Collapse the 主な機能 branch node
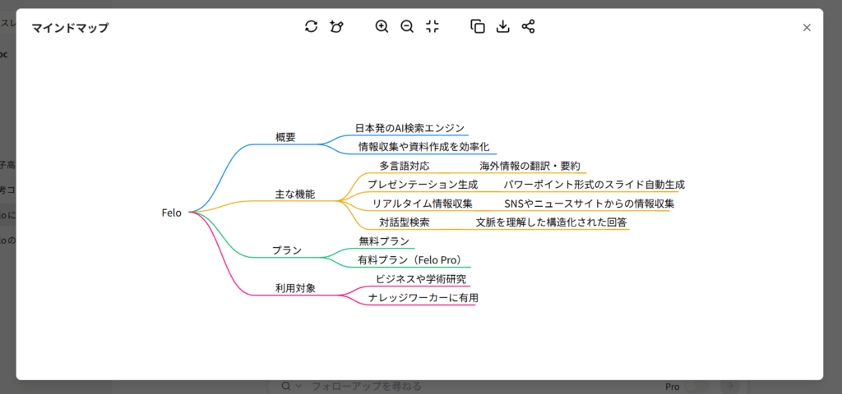This screenshot has width=842, height=394. pyautogui.click(x=294, y=195)
